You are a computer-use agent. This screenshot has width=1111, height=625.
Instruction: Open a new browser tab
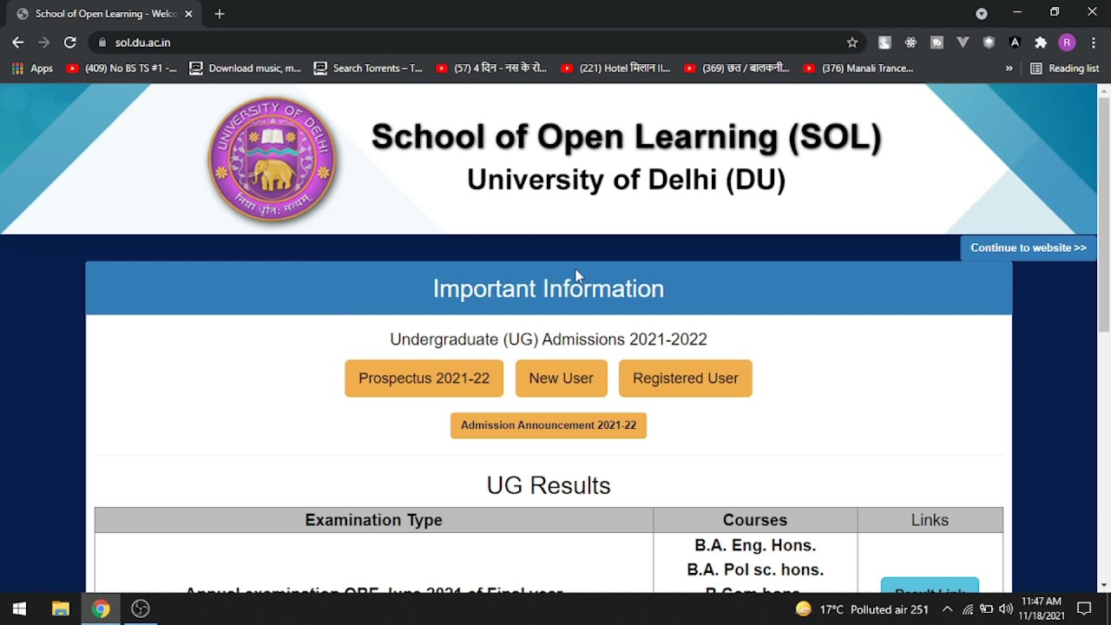[x=220, y=14]
